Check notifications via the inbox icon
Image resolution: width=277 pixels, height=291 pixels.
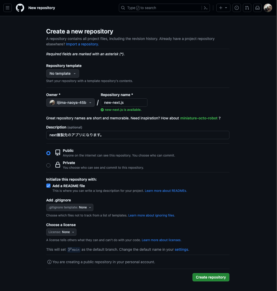pos(257,8)
